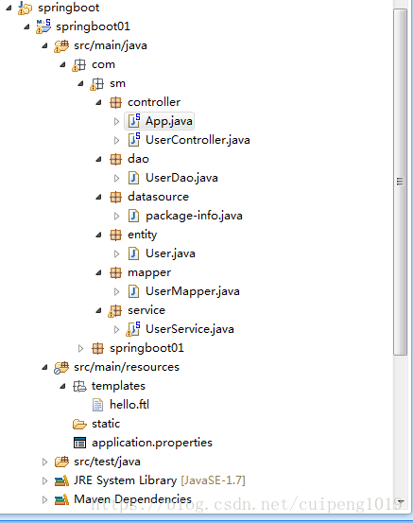This screenshot has width=413, height=523.
Task: Click the UserController.java file icon
Action: coord(134,140)
